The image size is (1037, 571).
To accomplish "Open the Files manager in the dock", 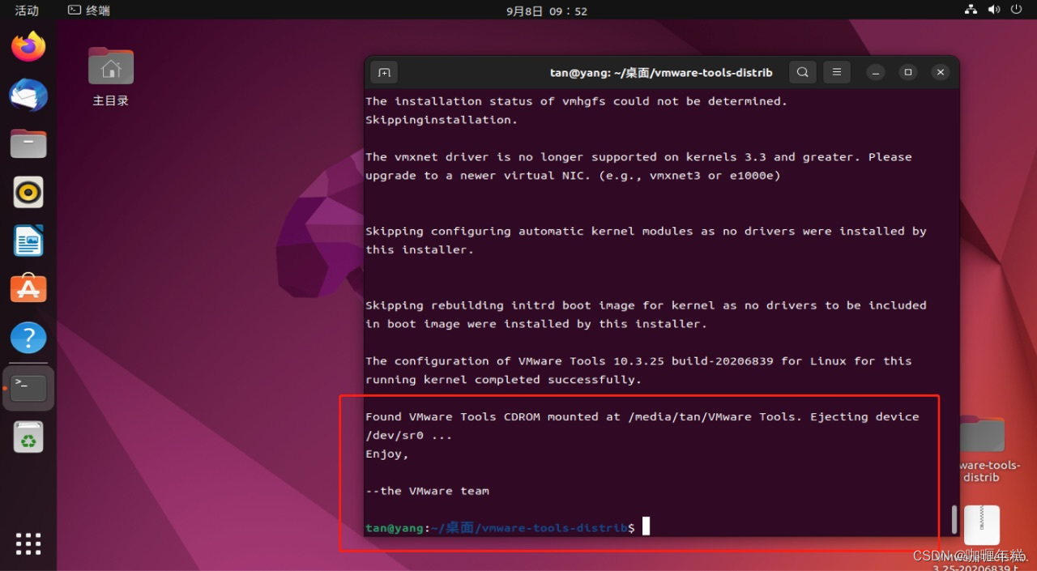I will pyautogui.click(x=28, y=144).
